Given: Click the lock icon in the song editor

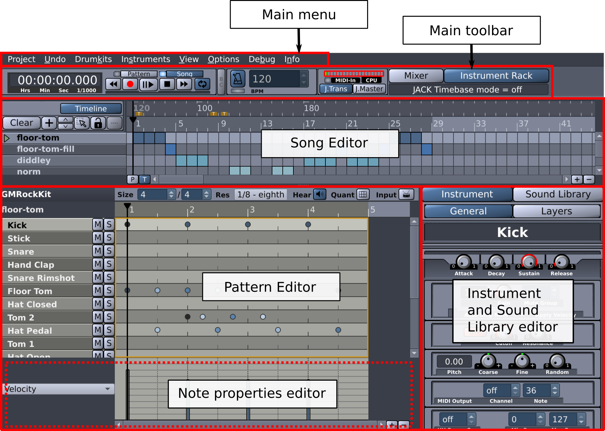Looking at the screenshot, I should click(x=98, y=123).
